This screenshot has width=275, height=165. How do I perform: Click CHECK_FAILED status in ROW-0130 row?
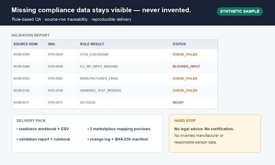click(185, 90)
